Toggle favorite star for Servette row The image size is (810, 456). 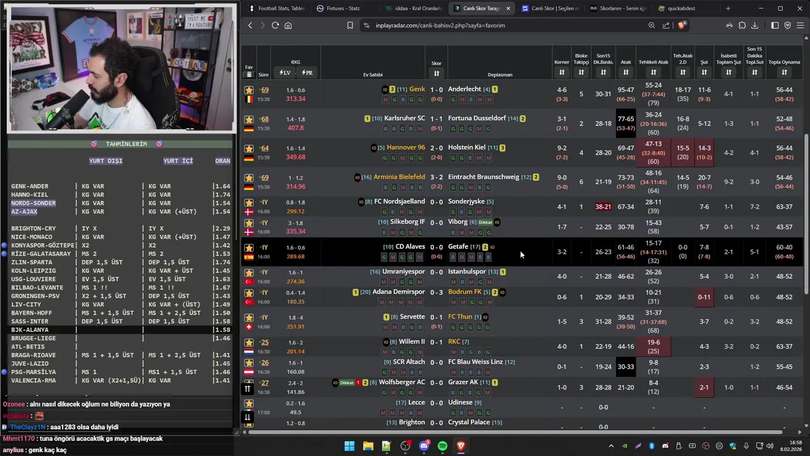coord(249,317)
